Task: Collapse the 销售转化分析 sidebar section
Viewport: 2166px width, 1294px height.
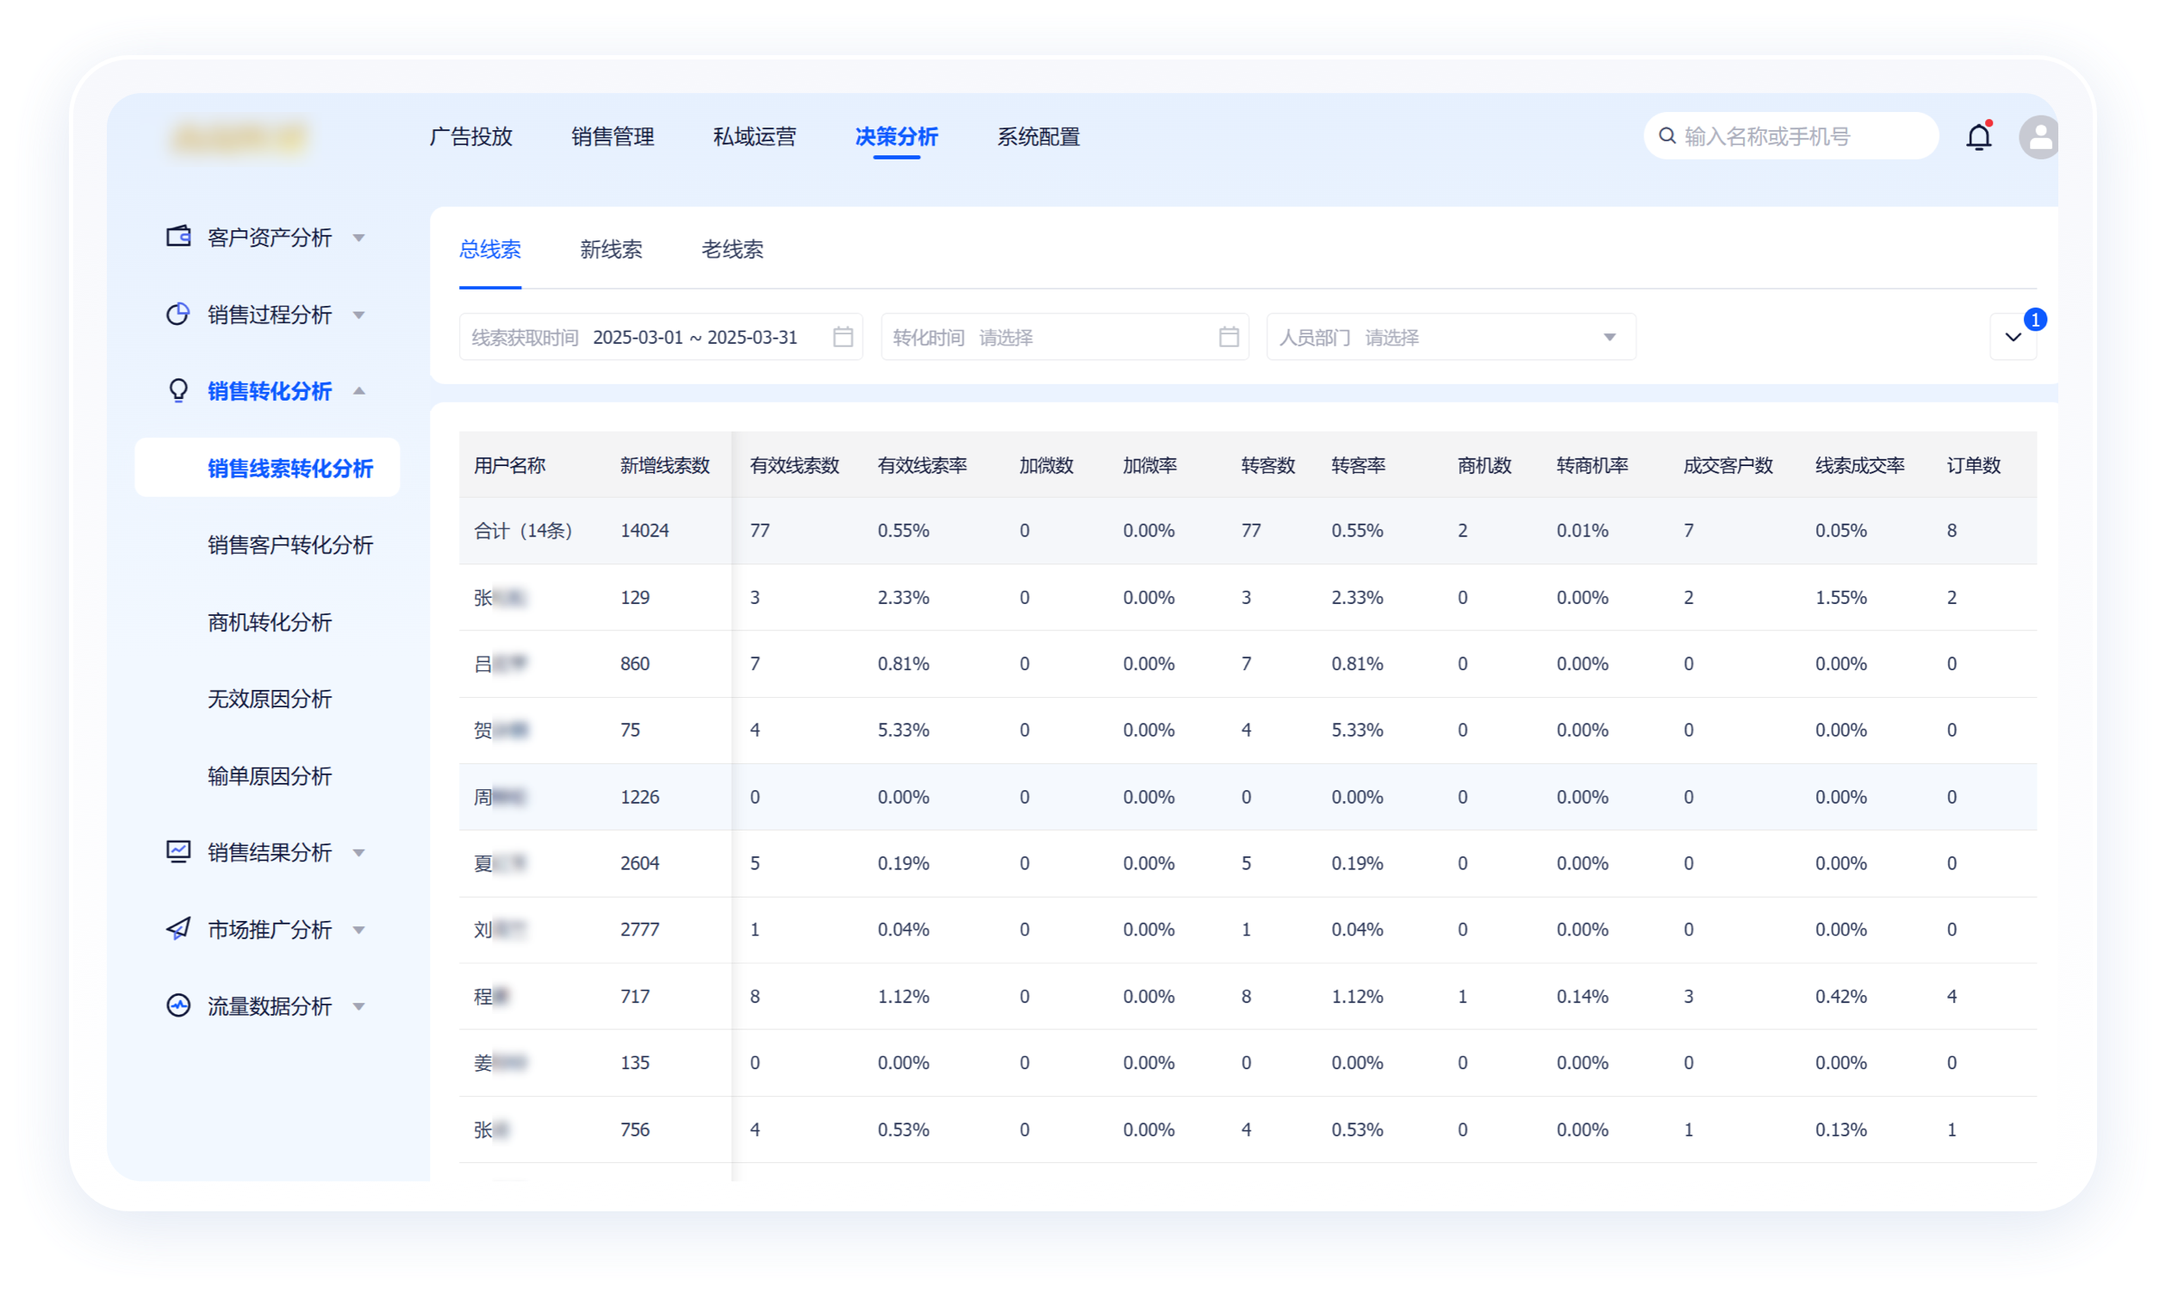Action: (359, 390)
